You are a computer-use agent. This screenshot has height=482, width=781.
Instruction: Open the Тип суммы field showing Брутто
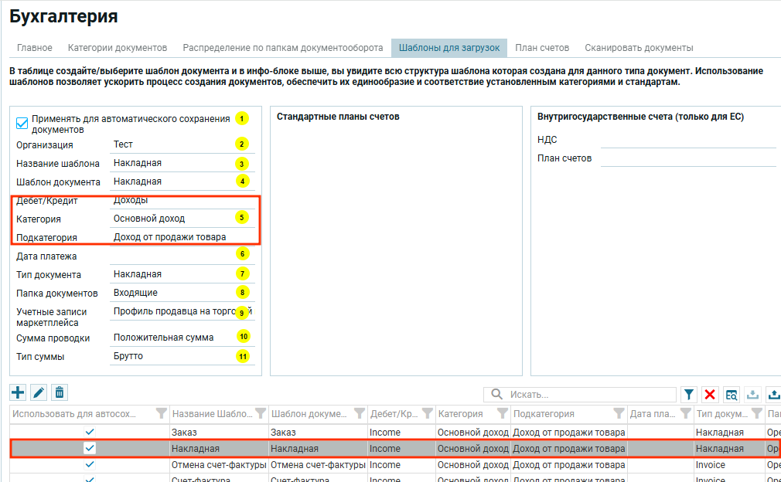(x=170, y=356)
